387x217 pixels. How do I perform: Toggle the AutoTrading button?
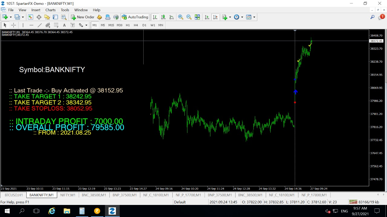click(x=135, y=17)
